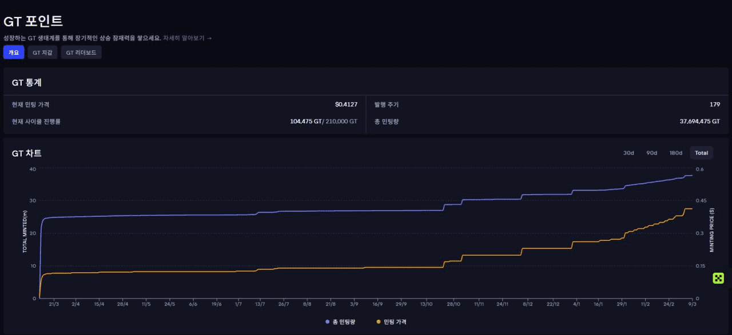
Task: Show the 180d chart range
Action: coord(676,153)
